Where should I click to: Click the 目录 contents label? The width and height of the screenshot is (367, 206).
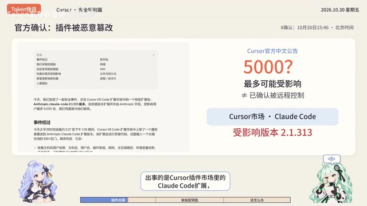39,55
